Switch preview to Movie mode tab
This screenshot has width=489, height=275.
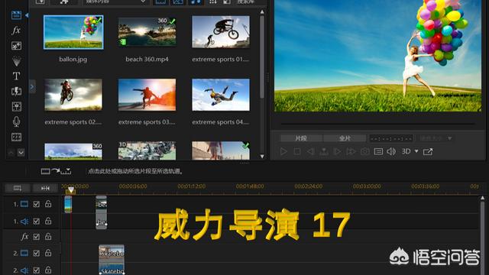click(x=345, y=138)
